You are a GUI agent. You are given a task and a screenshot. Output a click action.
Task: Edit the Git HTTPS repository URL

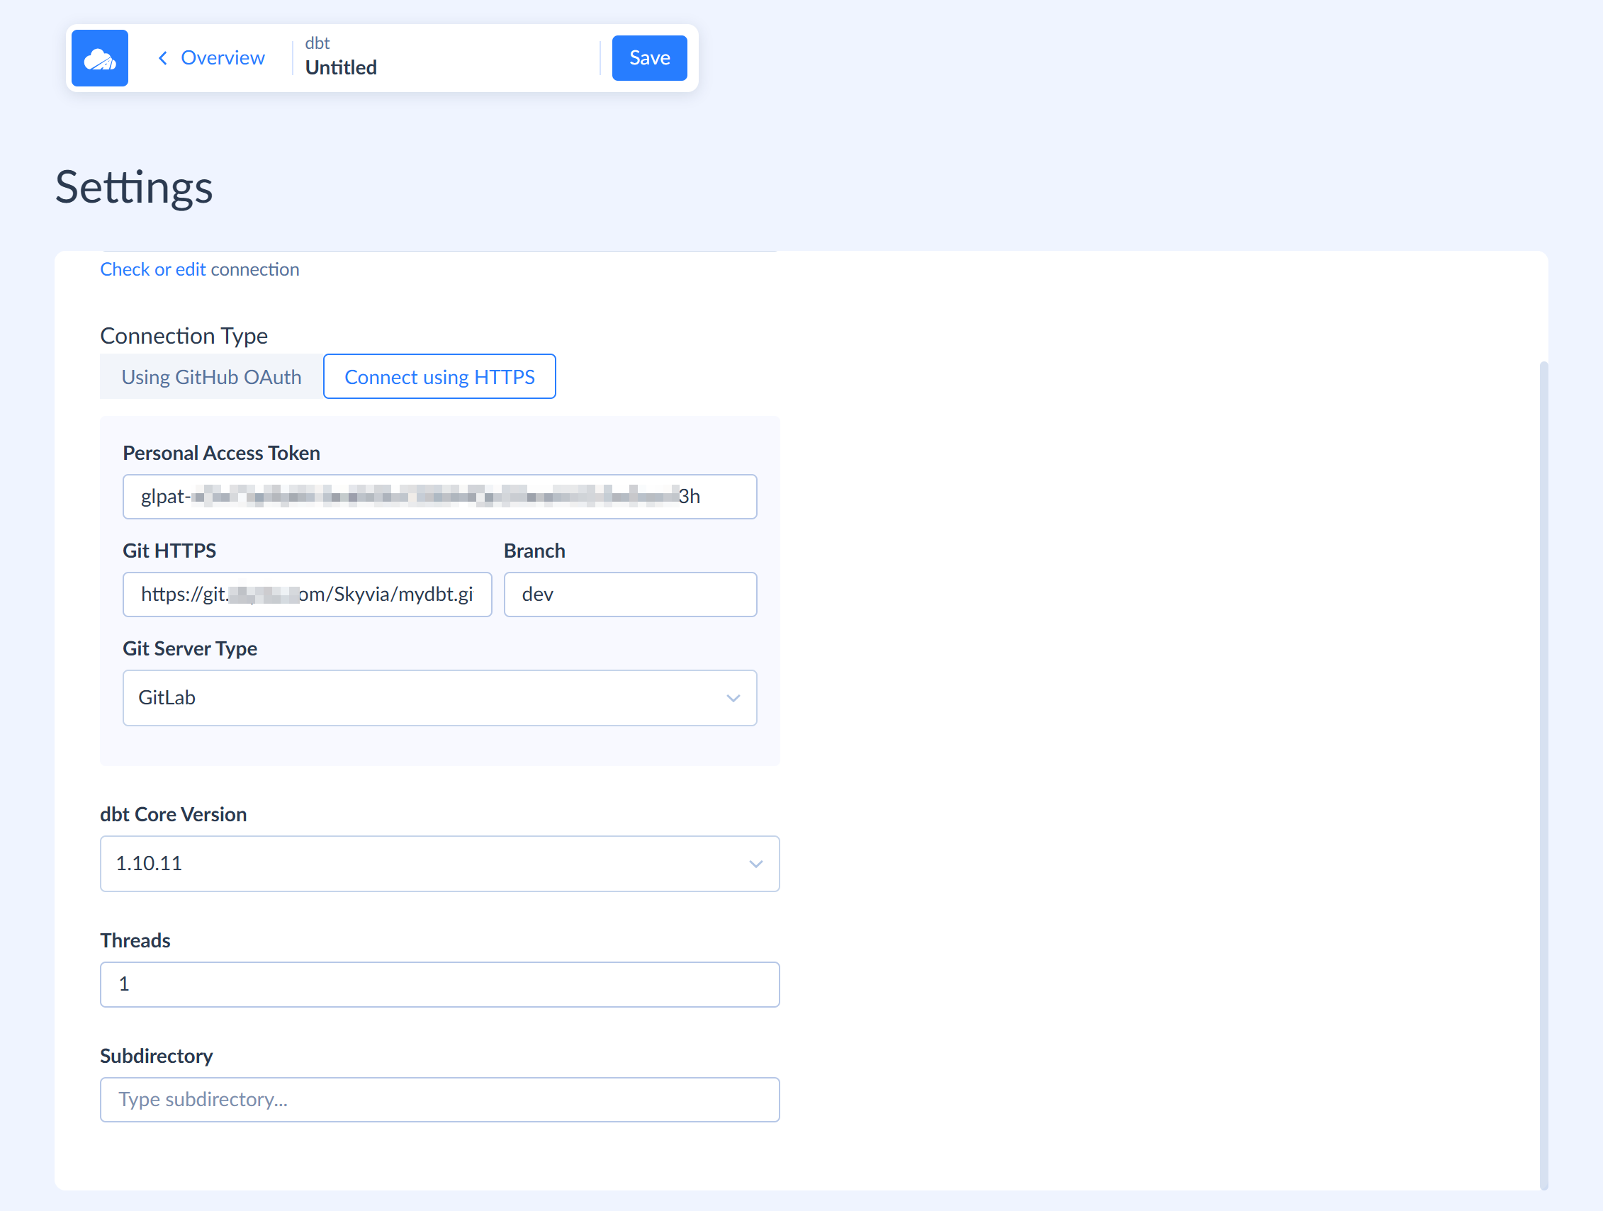(307, 595)
